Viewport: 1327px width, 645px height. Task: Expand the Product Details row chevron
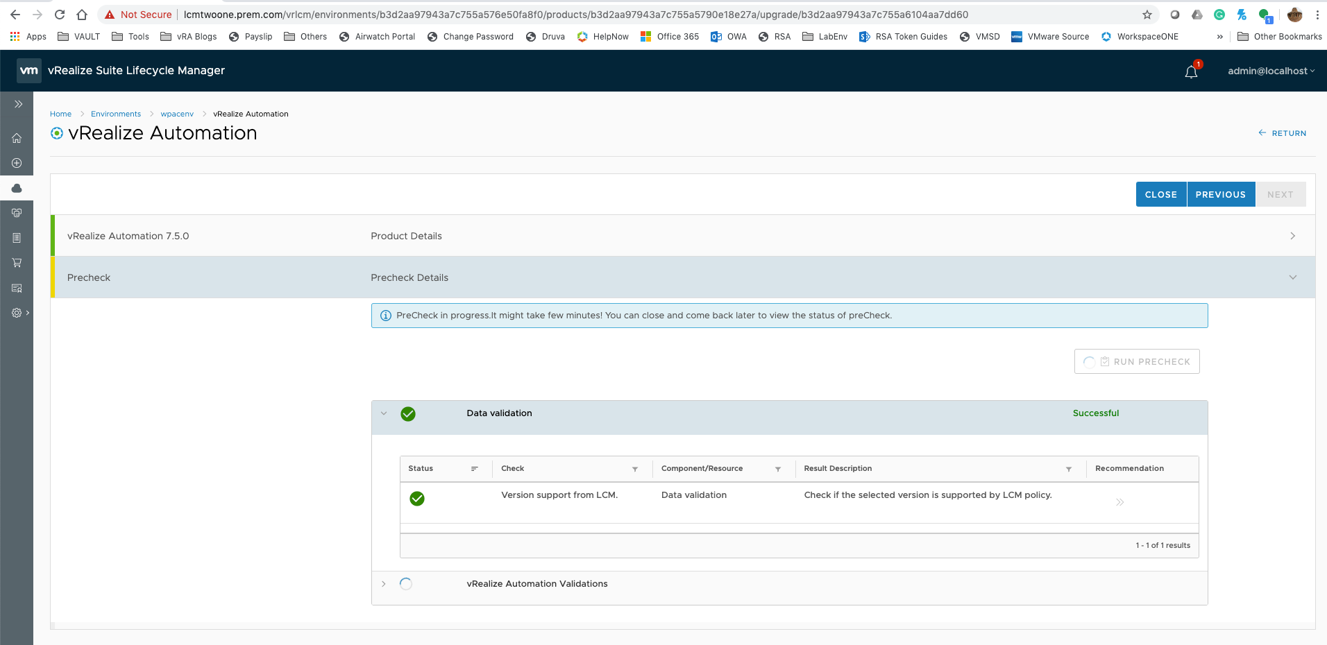tap(1292, 236)
